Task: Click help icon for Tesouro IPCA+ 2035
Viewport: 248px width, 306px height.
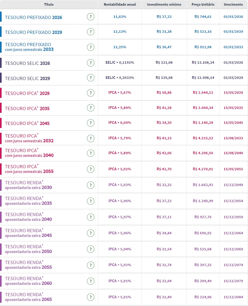Action: click(x=91, y=108)
